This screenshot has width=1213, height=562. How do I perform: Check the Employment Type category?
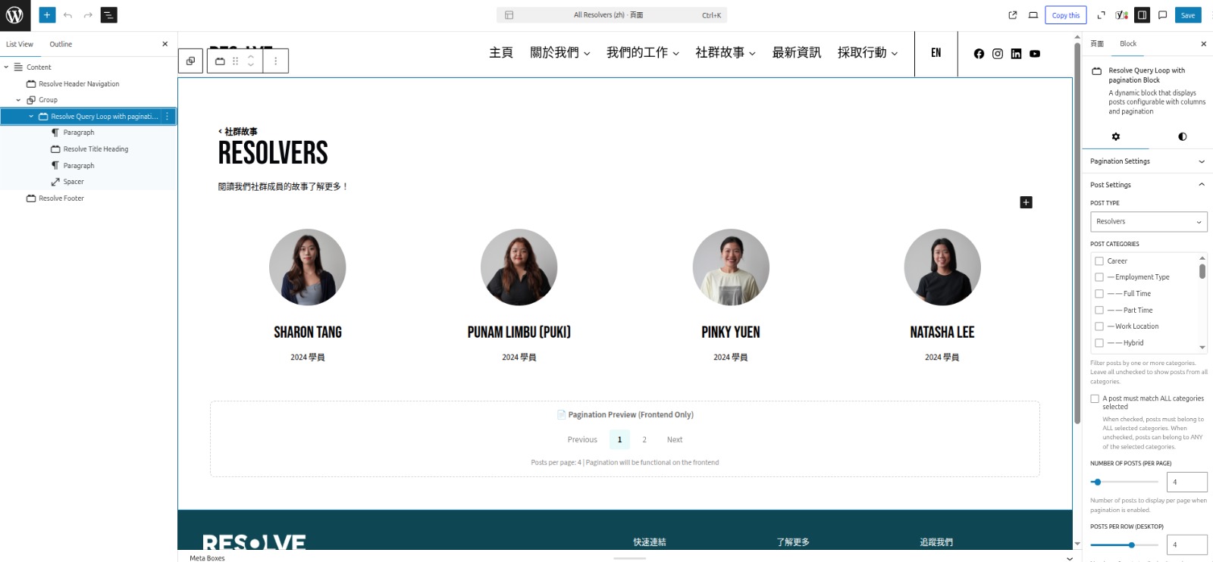tap(1099, 277)
